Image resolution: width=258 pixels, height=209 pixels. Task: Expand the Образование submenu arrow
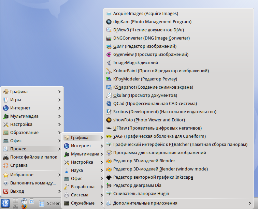pyautogui.click(x=59, y=133)
